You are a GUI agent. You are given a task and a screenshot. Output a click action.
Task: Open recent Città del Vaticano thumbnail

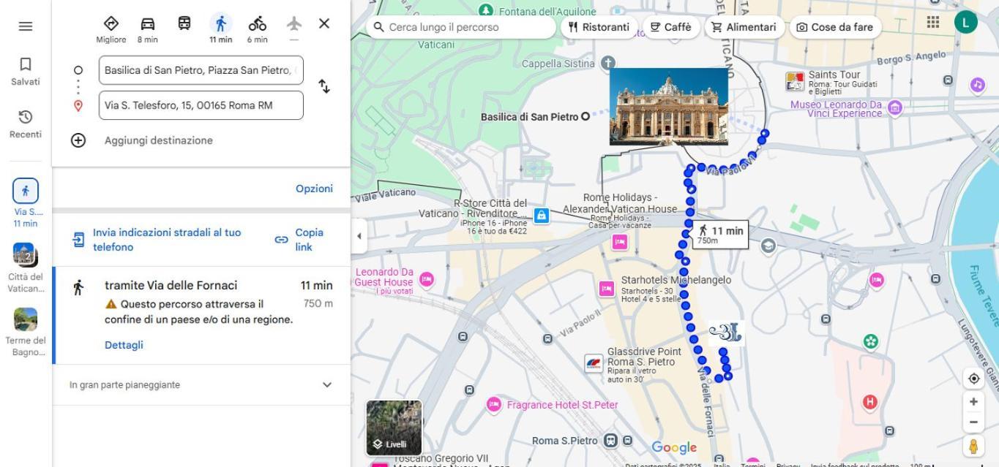coord(26,267)
